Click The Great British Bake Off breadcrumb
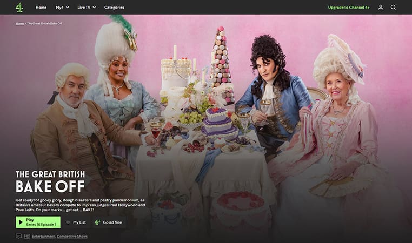This screenshot has width=412, height=243. (47, 24)
